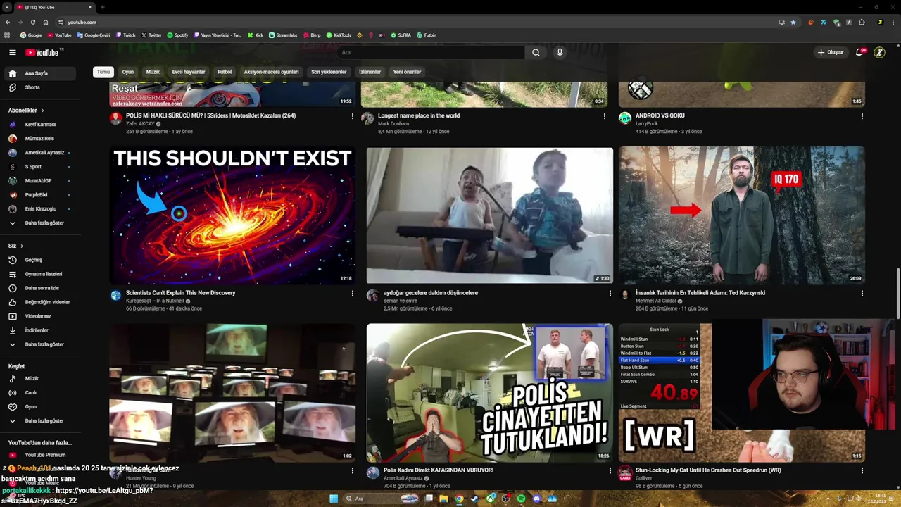The image size is (901, 507).
Task: Open Discord from the taskbar
Action: (536, 499)
